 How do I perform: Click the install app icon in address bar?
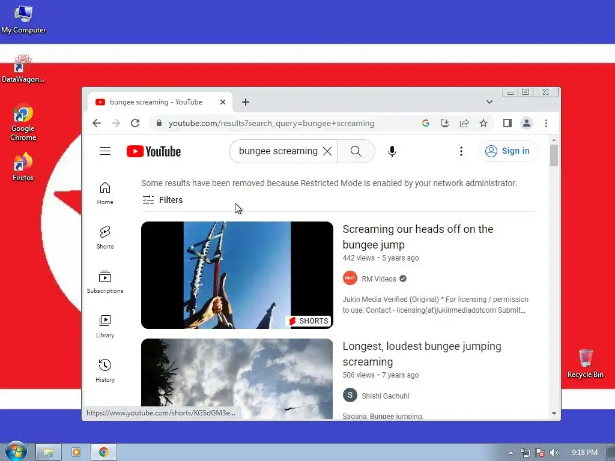point(445,123)
